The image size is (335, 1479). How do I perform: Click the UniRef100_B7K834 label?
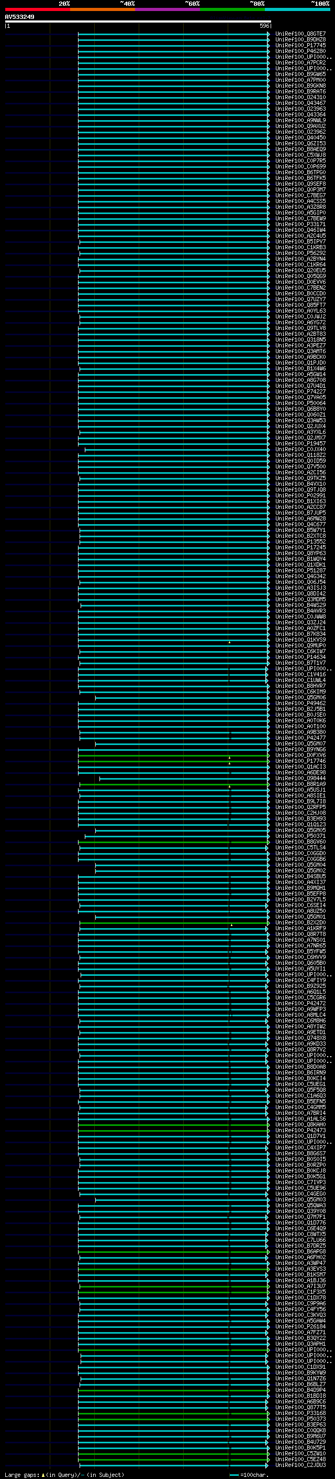(300, 634)
